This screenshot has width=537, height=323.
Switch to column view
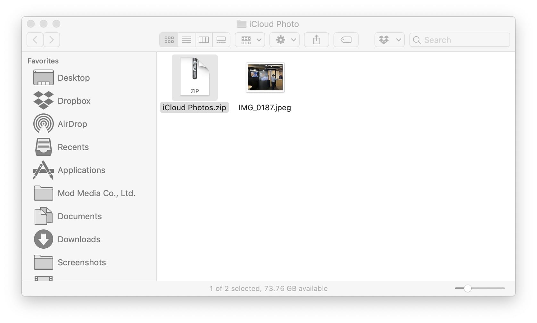coord(204,40)
